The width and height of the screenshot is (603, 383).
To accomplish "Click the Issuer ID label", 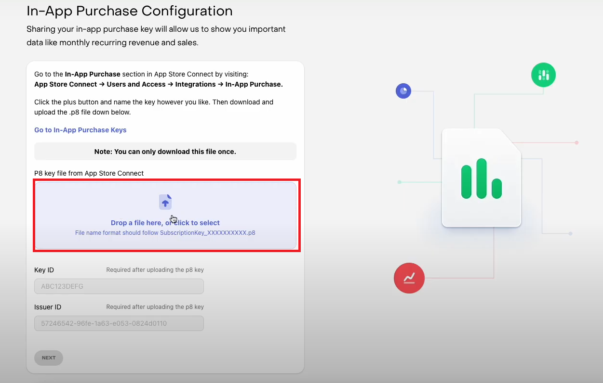I will tap(48, 307).
